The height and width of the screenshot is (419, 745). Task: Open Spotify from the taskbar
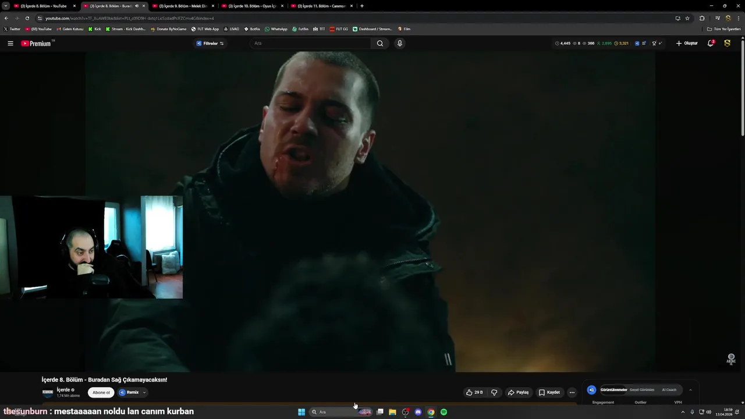(x=444, y=412)
